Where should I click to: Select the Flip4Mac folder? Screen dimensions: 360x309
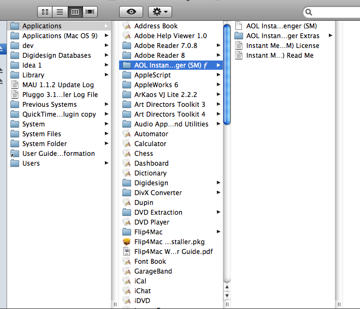(x=171, y=232)
